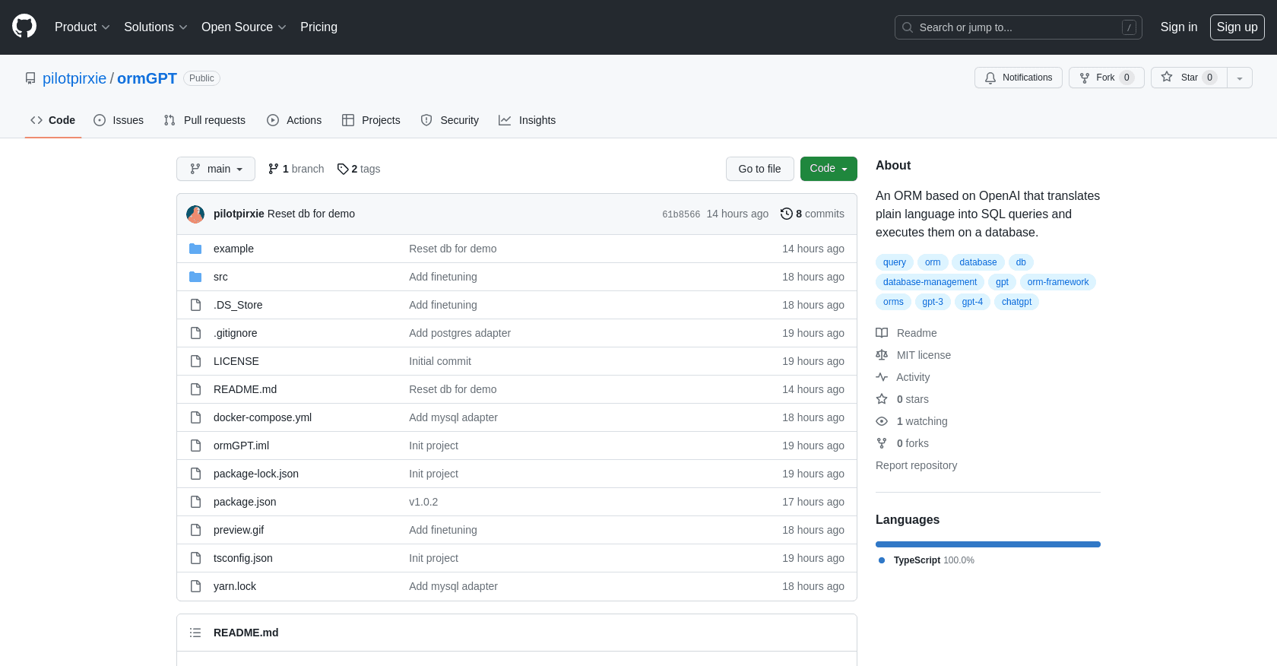Click the Go to file button

coord(759,169)
